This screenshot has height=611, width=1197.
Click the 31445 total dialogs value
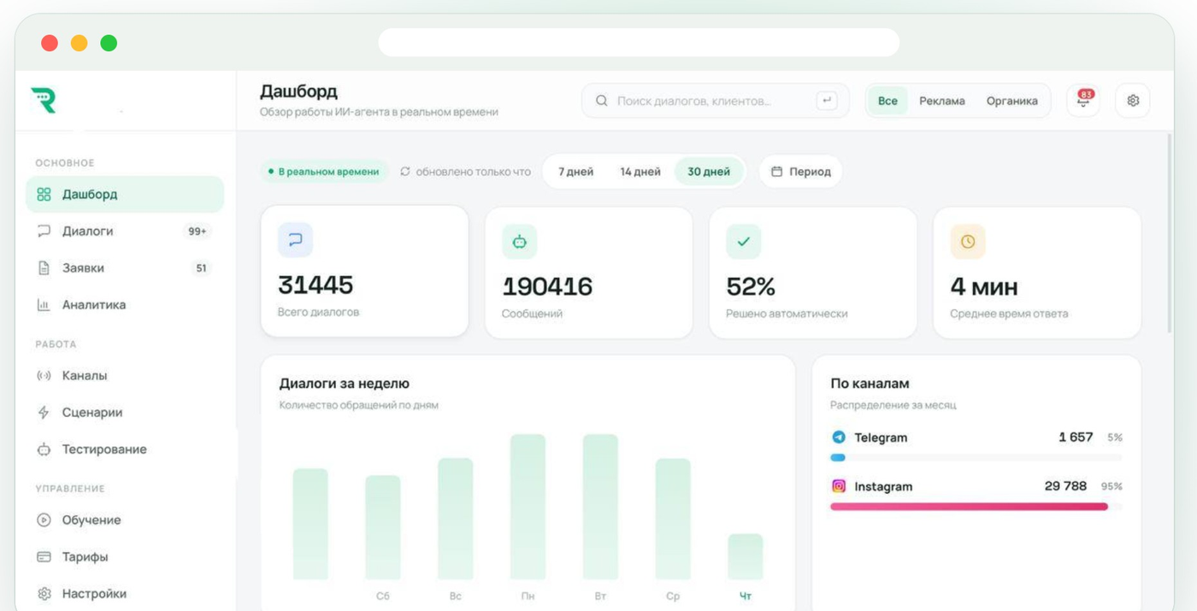pyautogui.click(x=315, y=285)
